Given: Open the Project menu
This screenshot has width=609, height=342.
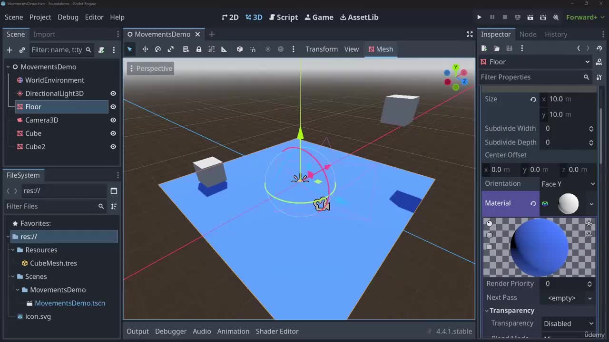Looking at the screenshot, I should coord(40,17).
